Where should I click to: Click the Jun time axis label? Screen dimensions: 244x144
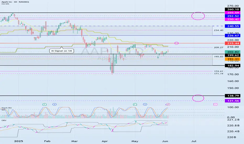coord(165,141)
